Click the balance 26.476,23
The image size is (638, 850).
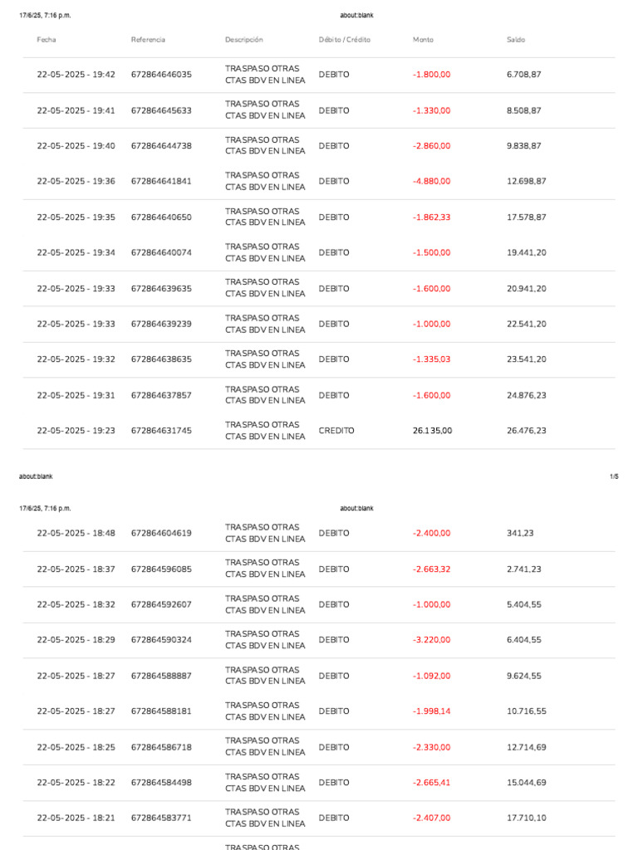click(526, 431)
